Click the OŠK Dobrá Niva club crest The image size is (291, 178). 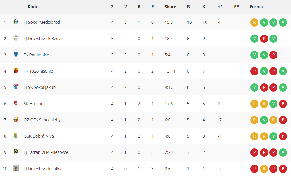coord(16,136)
